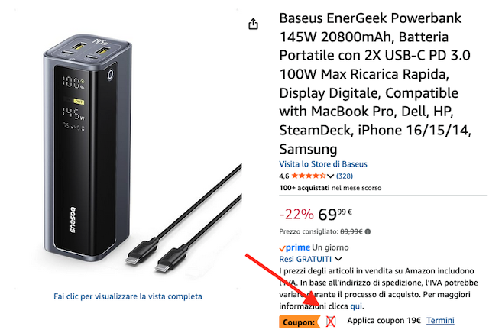The width and height of the screenshot is (489, 333).
Task: Click the 'Applica coupon 19€' label
Action: 384,321
